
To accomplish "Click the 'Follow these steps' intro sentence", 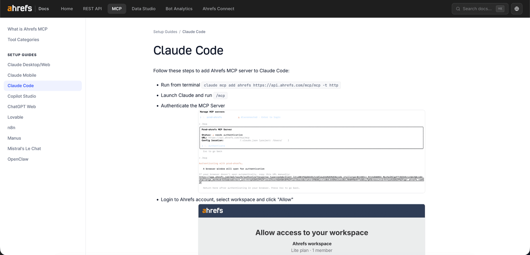I will pos(221,71).
